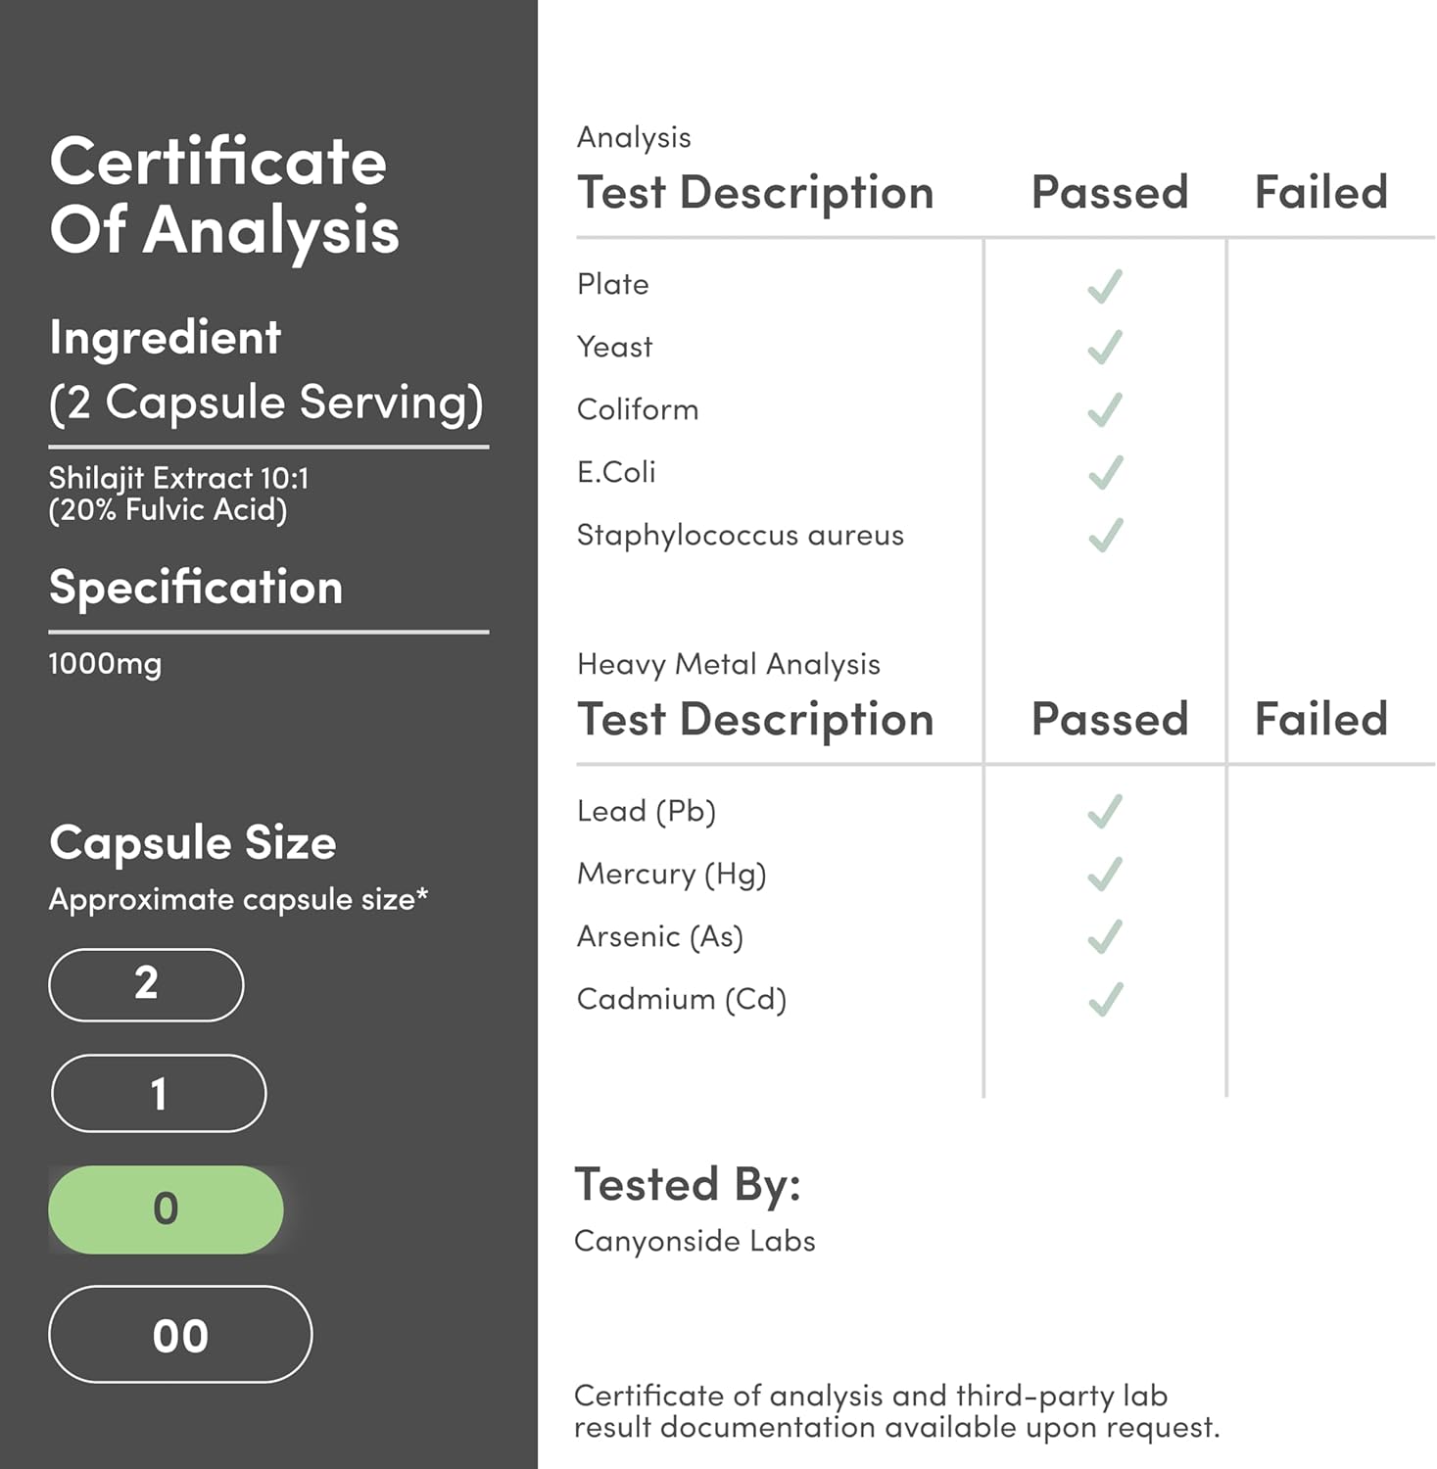This screenshot has height=1469, width=1437.
Task: Click the Yeast passed checkmark
Action: click(x=1105, y=348)
